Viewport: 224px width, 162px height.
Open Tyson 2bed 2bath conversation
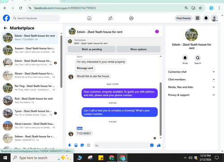[x=30, y=113]
